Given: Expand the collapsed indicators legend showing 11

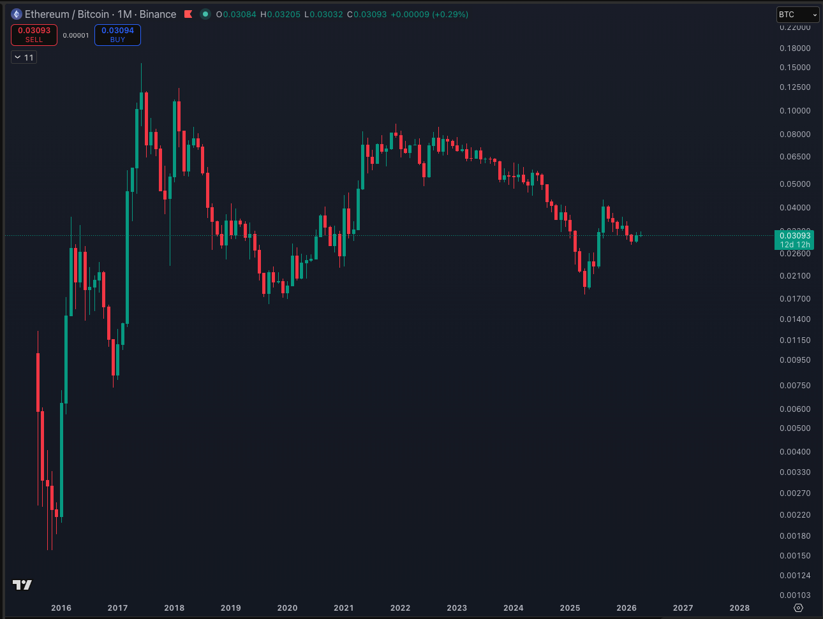Looking at the screenshot, I should tap(24, 57).
